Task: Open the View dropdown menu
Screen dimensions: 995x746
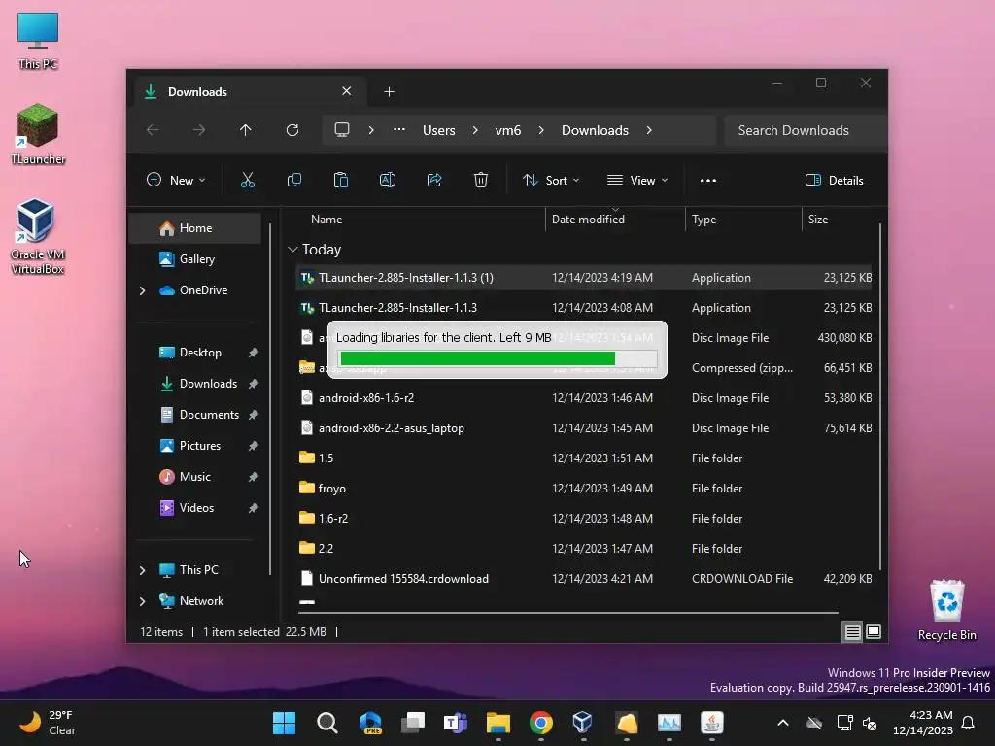Action: click(637, 180)
